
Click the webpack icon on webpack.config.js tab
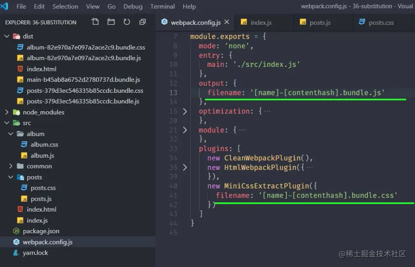pyautogui.click(x=164, y=22)
